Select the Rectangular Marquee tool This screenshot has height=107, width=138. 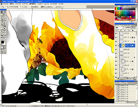click(2, 15)
